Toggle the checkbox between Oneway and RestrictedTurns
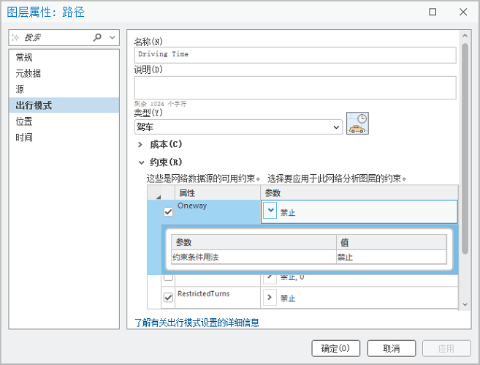This screenshot has height=365, width=480. tap(169, 277)
